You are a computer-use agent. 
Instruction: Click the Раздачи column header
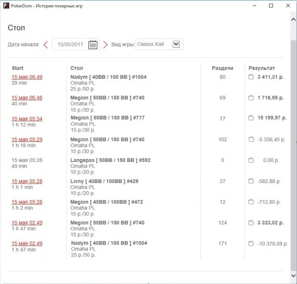(222, 68)
